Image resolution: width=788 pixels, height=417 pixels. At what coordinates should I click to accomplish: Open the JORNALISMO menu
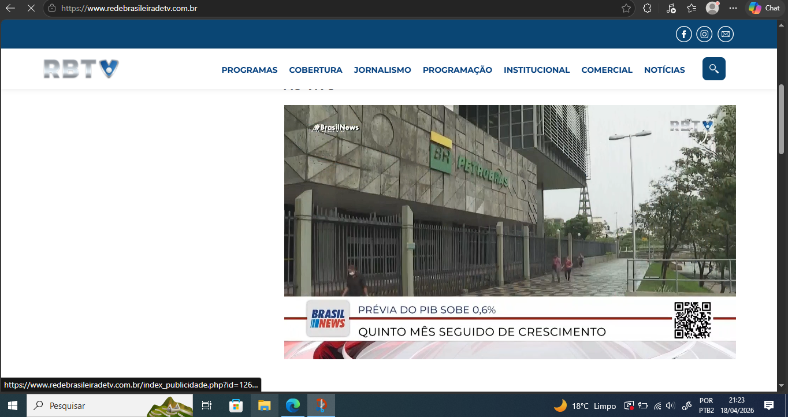[x=382, y=70]
